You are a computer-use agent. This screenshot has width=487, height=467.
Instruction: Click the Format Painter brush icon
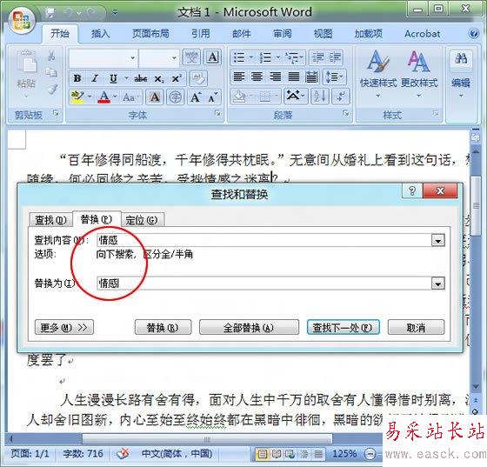coord(52,89)
